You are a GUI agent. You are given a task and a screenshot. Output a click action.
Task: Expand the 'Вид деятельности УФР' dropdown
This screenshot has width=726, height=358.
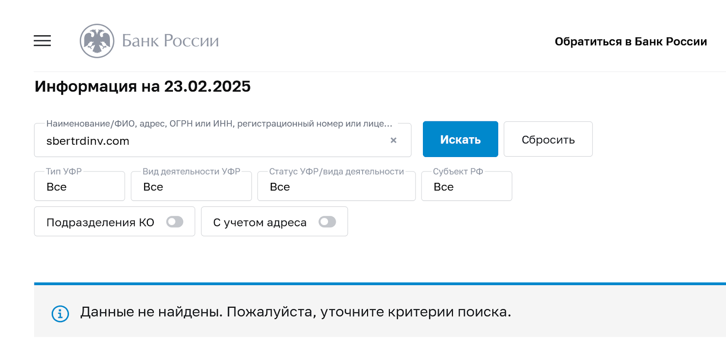point(191,186)
